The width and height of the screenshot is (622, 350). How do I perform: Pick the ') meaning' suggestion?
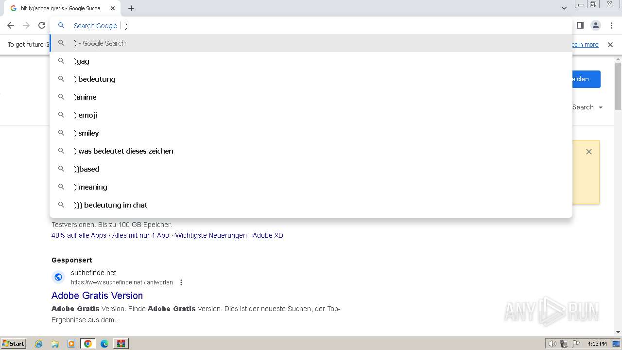click(x=311, y=187)
